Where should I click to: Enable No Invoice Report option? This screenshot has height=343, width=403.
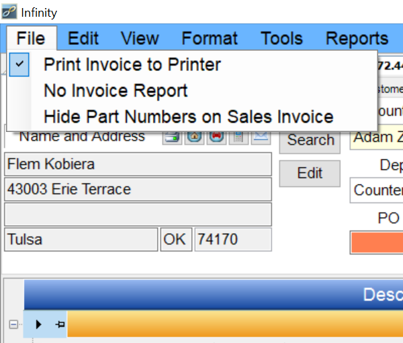(x=116, y=90)
